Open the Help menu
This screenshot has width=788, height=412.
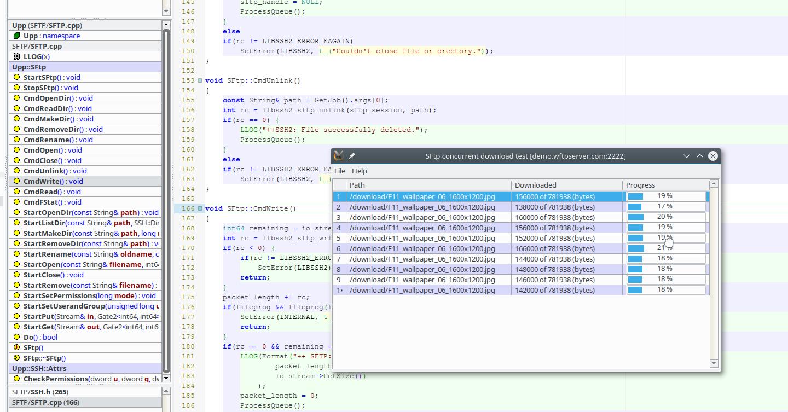(360, 171)
